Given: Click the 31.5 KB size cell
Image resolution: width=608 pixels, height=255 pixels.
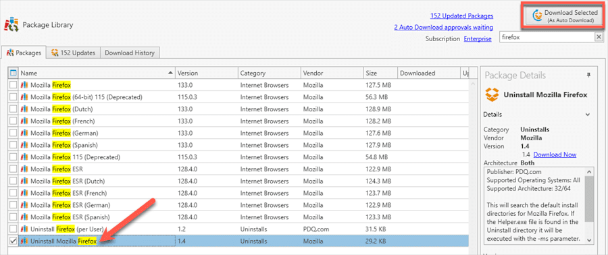Looking at the screenshot, I should (x=376, y=229).
